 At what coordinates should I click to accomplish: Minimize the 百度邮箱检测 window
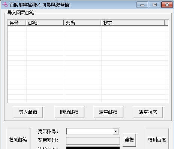[142, 5]
